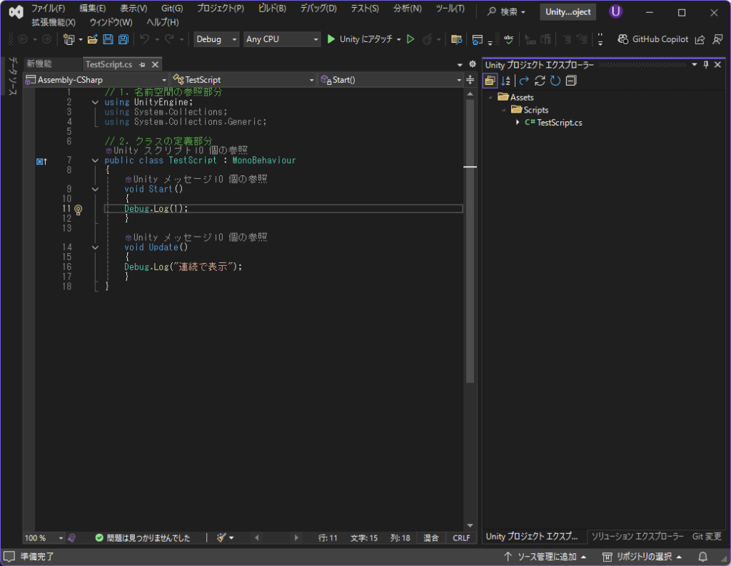Click the sort alphabetically icon in Unity explorer

click(505, 81)
